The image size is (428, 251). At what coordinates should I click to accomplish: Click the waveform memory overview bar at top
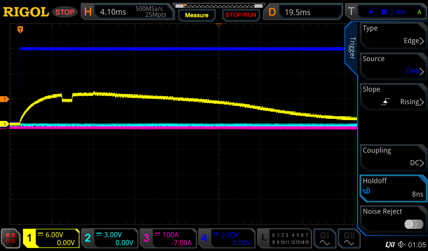[219, 6]
